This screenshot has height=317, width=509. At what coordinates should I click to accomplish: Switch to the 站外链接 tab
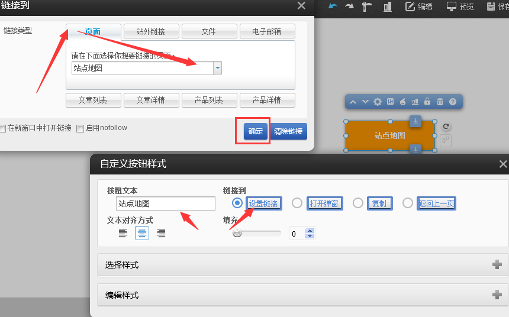coord(150,31)
